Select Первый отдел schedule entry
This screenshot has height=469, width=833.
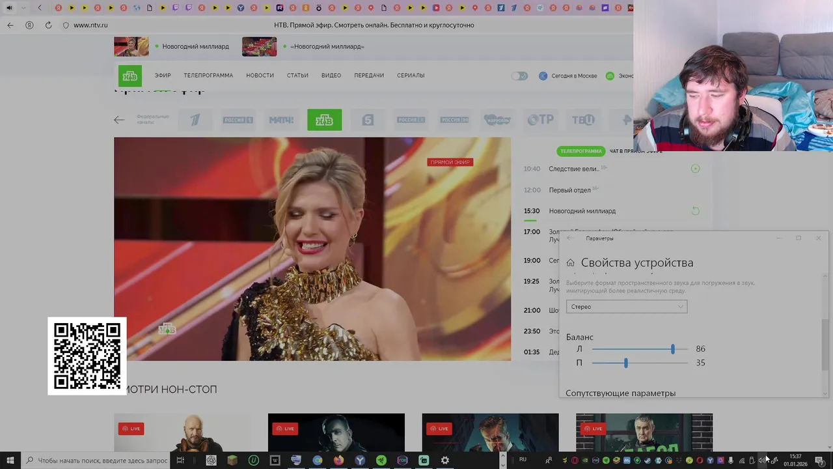coord(569,190)
